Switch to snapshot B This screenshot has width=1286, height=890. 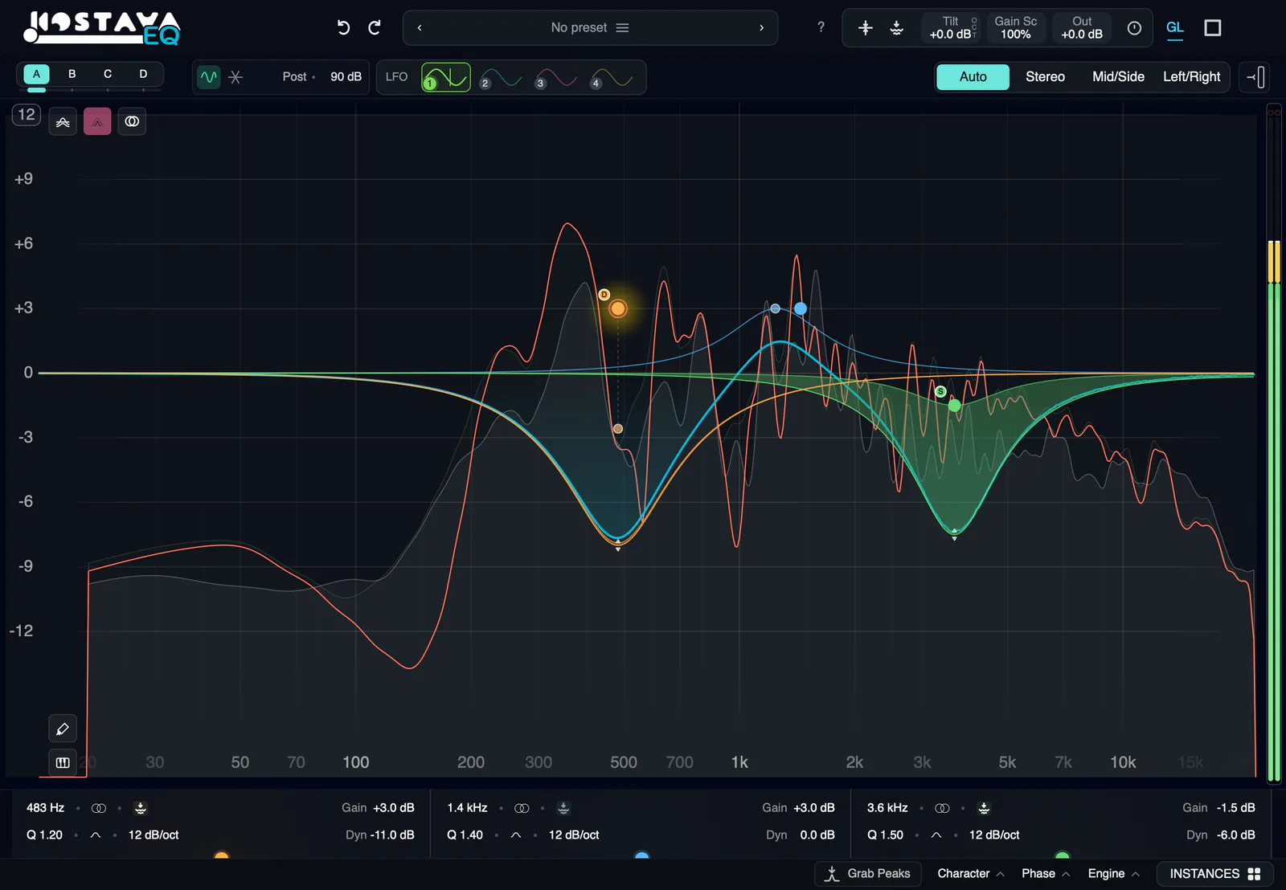click(72, 74)
